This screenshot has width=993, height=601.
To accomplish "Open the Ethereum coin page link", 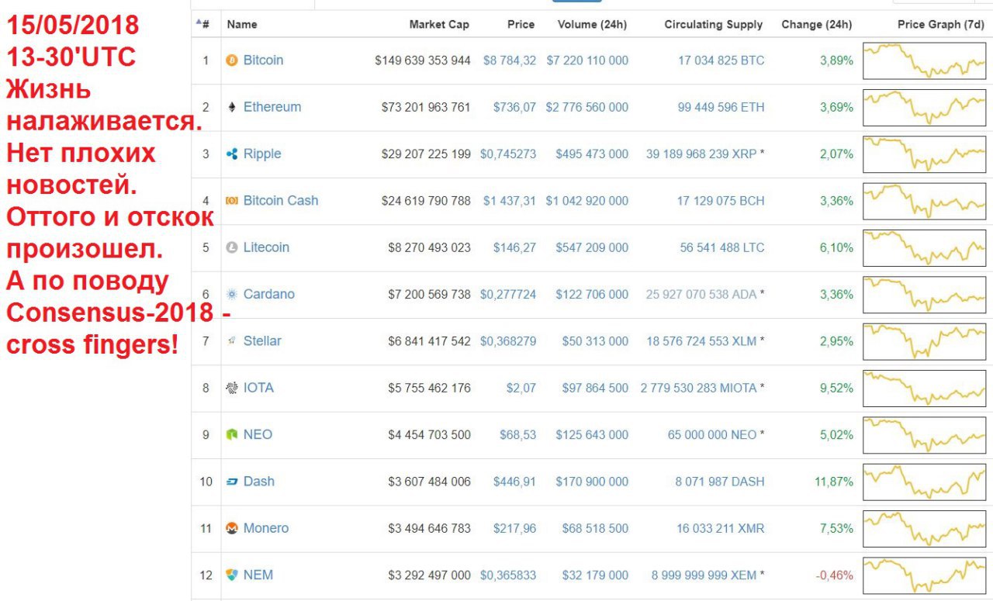I will (x=272, y=107).
